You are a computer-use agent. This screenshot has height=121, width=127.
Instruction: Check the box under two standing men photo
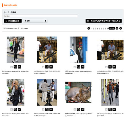[x=43, y=109]
